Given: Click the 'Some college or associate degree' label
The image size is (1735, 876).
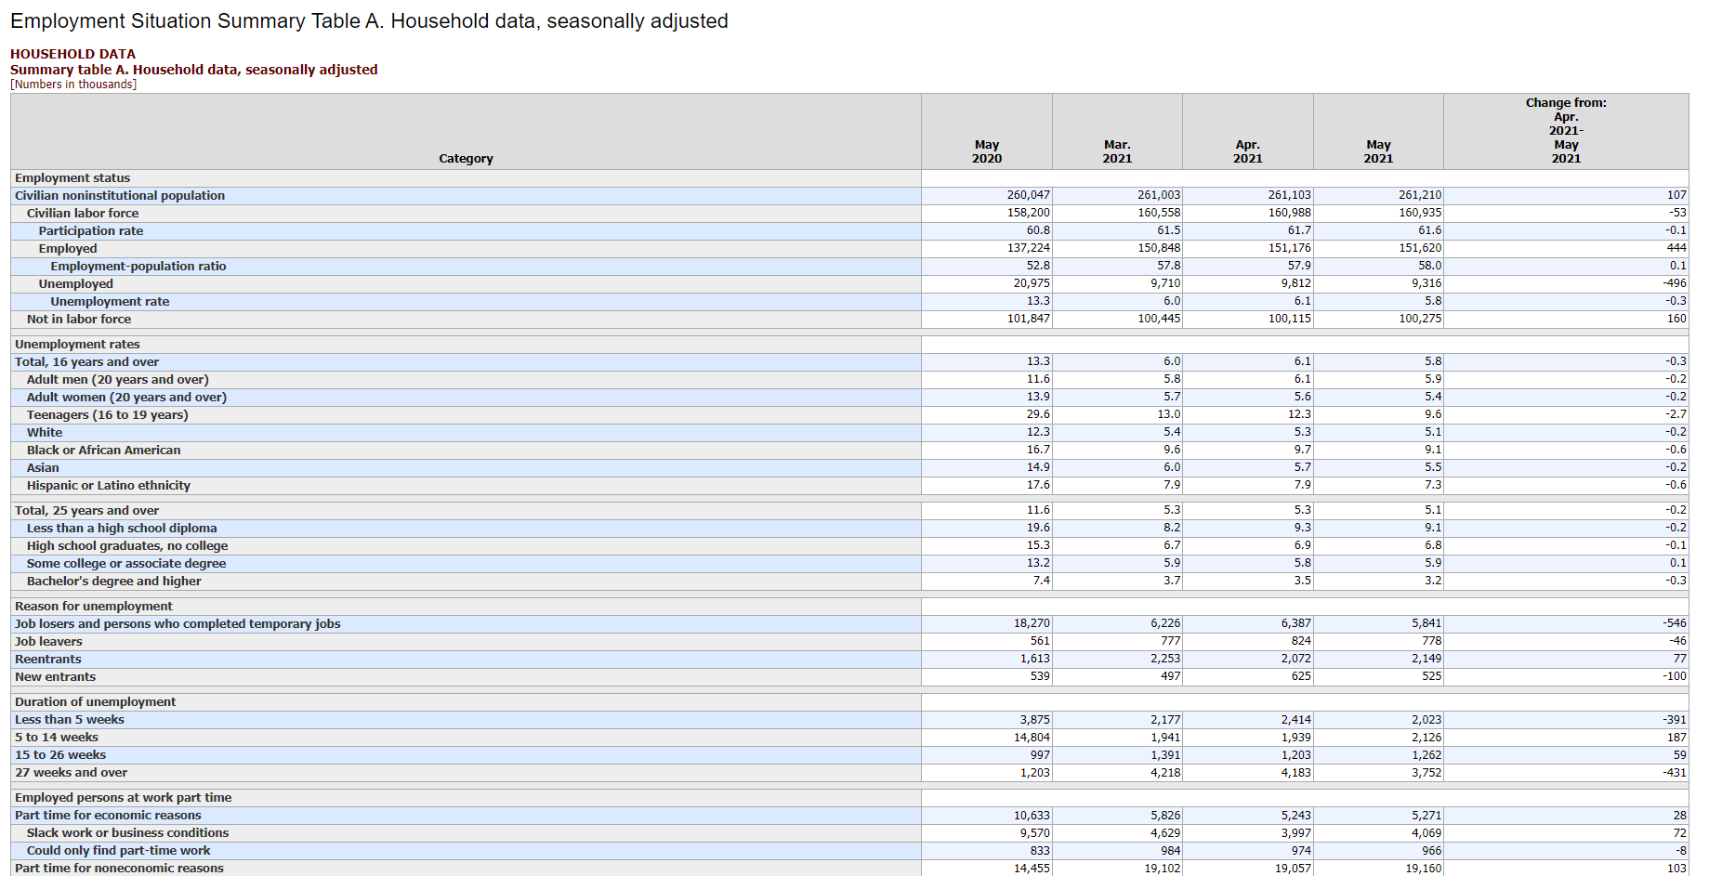Looking at the screenshot, I should [126, 564].
